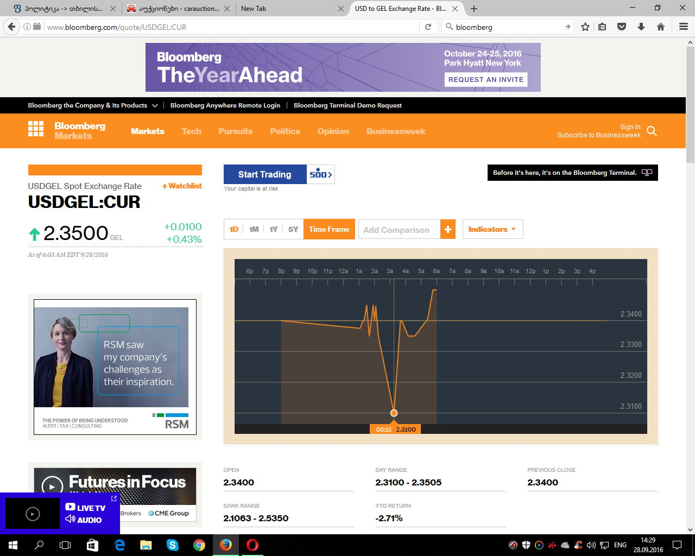Image resolution: width=695 pixels, height=556 pixels.
Task: Click the Add Comparison input field
Action: click(x=399, y=229)
